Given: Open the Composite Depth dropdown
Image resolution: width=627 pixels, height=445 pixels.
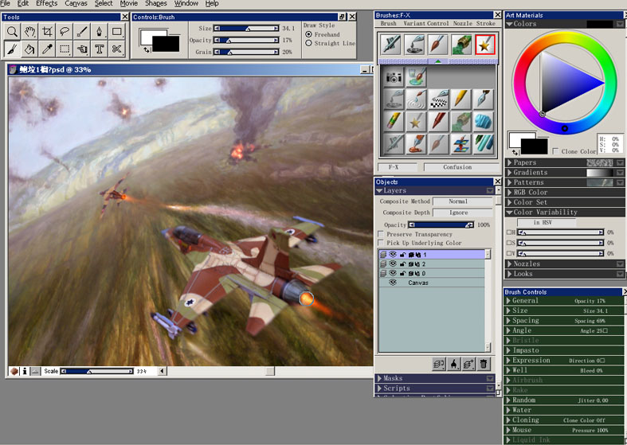Looking at the screenshot, I should click(463, 213).
